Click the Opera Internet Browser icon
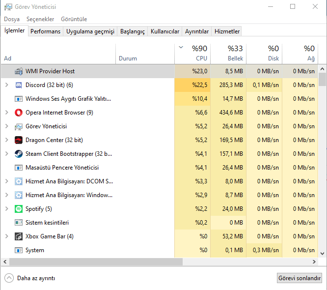Viewport: 327px width, 290px height. (19, 113)
